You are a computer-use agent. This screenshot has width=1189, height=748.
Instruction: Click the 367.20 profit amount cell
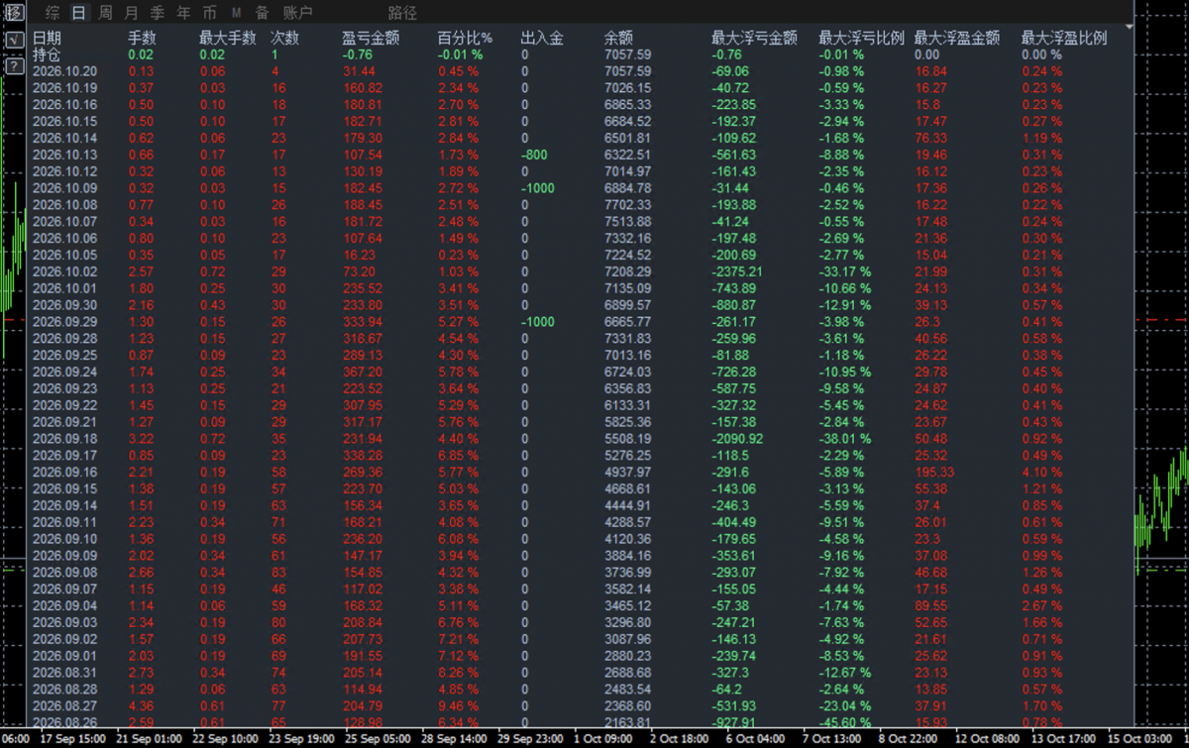tap(363, 372)
